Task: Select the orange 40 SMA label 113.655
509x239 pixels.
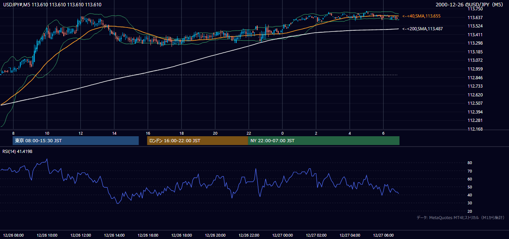Action: point(421,16)
